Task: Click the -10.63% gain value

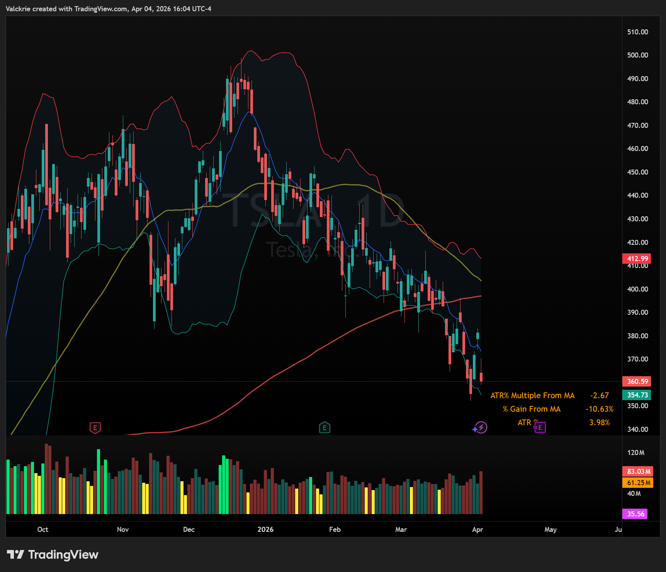Action: (600, 409)
